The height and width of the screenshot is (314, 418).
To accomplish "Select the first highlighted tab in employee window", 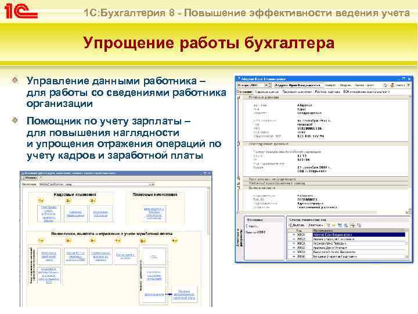I will click(244, 92).
